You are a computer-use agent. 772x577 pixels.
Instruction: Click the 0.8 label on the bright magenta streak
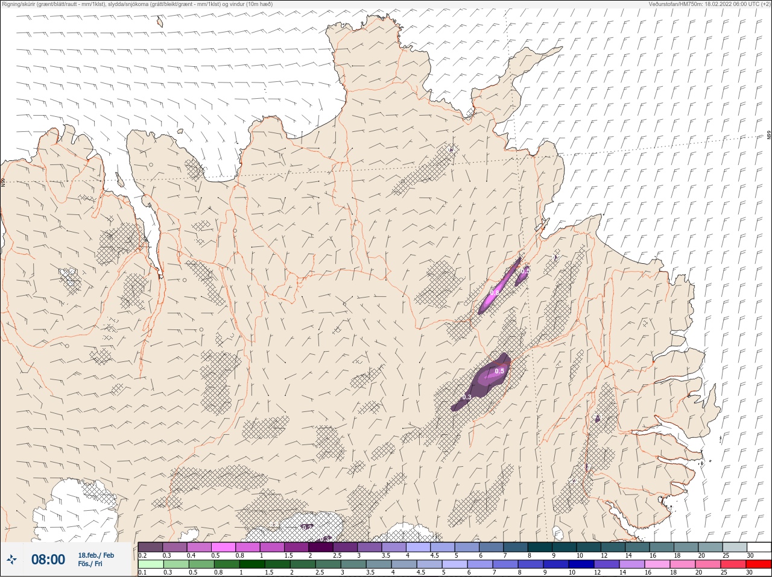[495, 292]
